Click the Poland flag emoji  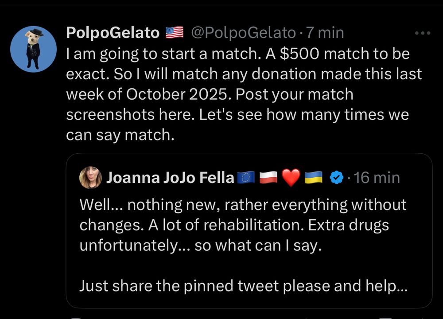coord(268,178)
